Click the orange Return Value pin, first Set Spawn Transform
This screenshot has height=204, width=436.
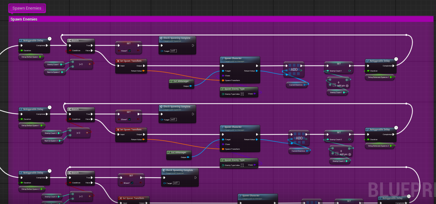pyautogui.click(x=144, y=71)
